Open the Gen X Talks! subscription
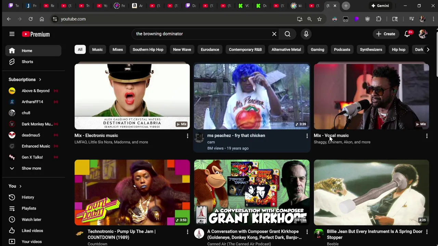 coord(33,157)
